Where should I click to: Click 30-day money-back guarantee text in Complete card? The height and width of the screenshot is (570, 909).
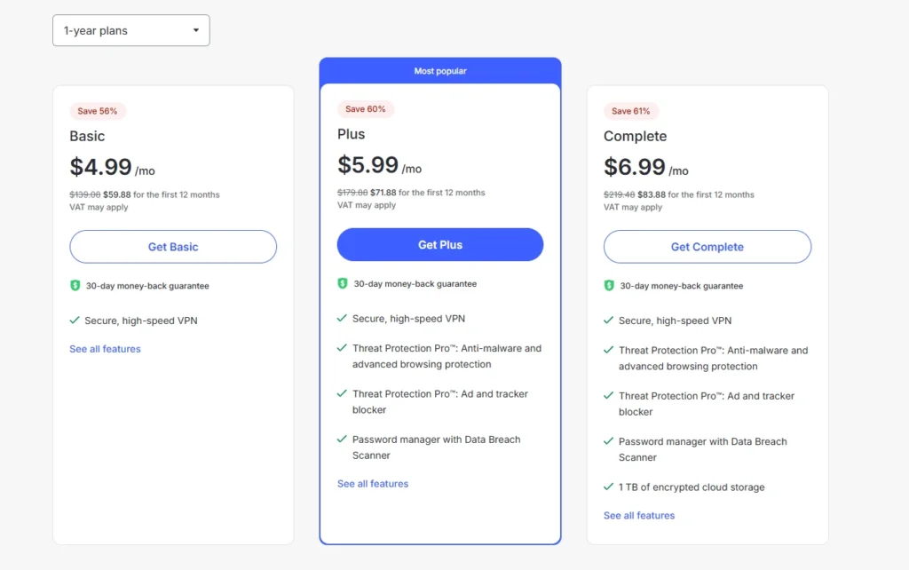(x=681, y=286)
